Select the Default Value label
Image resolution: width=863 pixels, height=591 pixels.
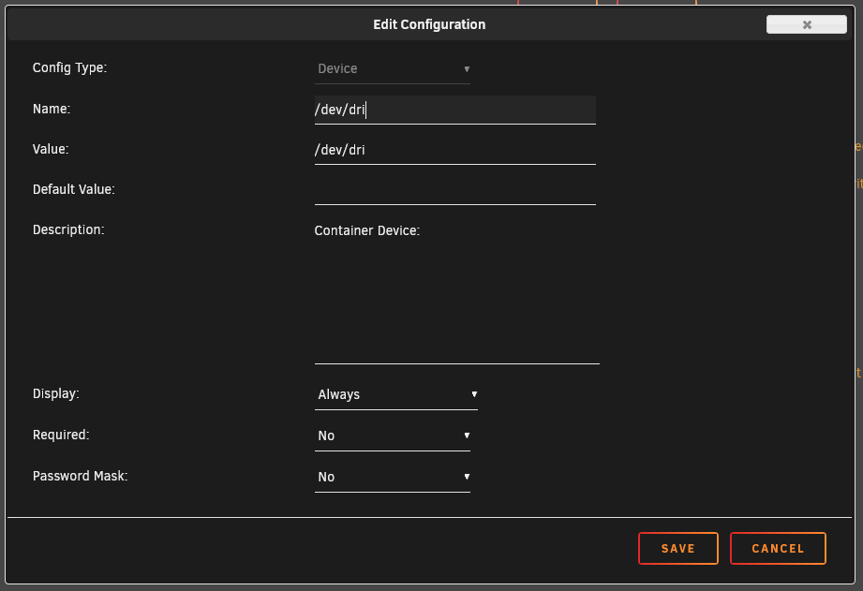pos(74,189)
